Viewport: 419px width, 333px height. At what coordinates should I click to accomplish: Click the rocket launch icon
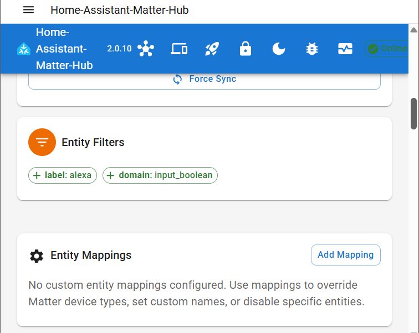[x=212, y=49]
